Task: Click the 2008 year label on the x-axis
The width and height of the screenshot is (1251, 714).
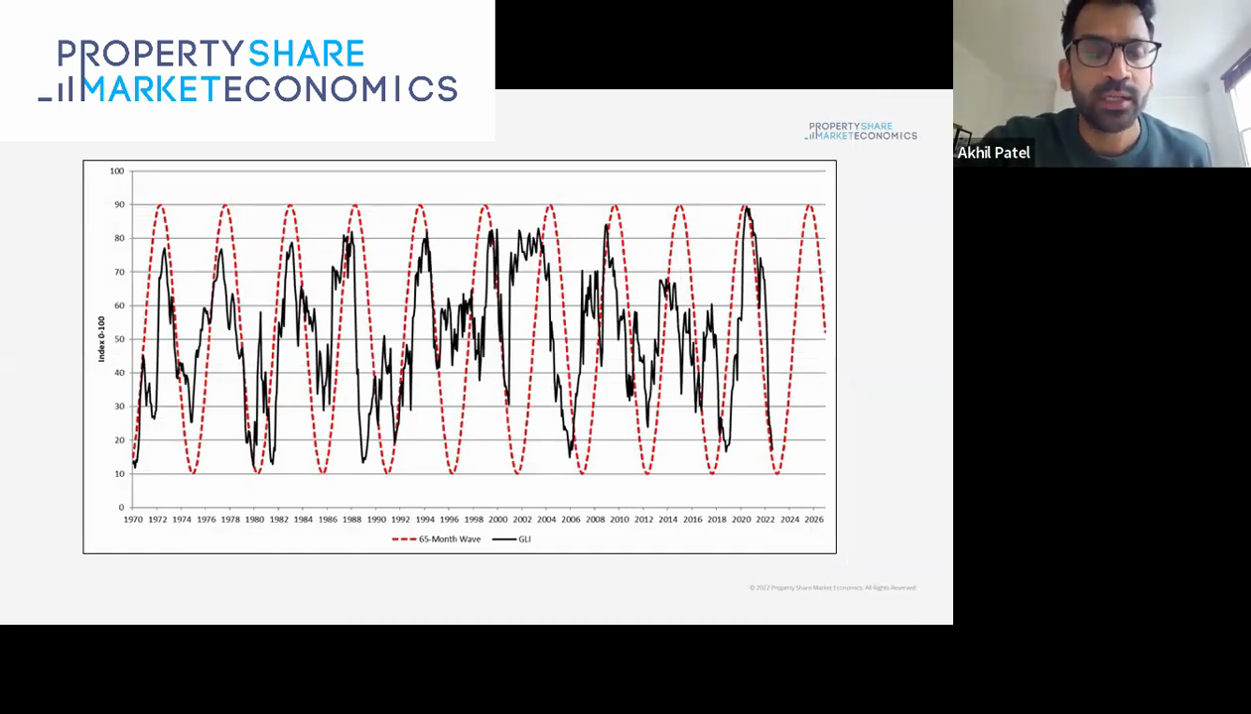Action: [x=595, y=520]
